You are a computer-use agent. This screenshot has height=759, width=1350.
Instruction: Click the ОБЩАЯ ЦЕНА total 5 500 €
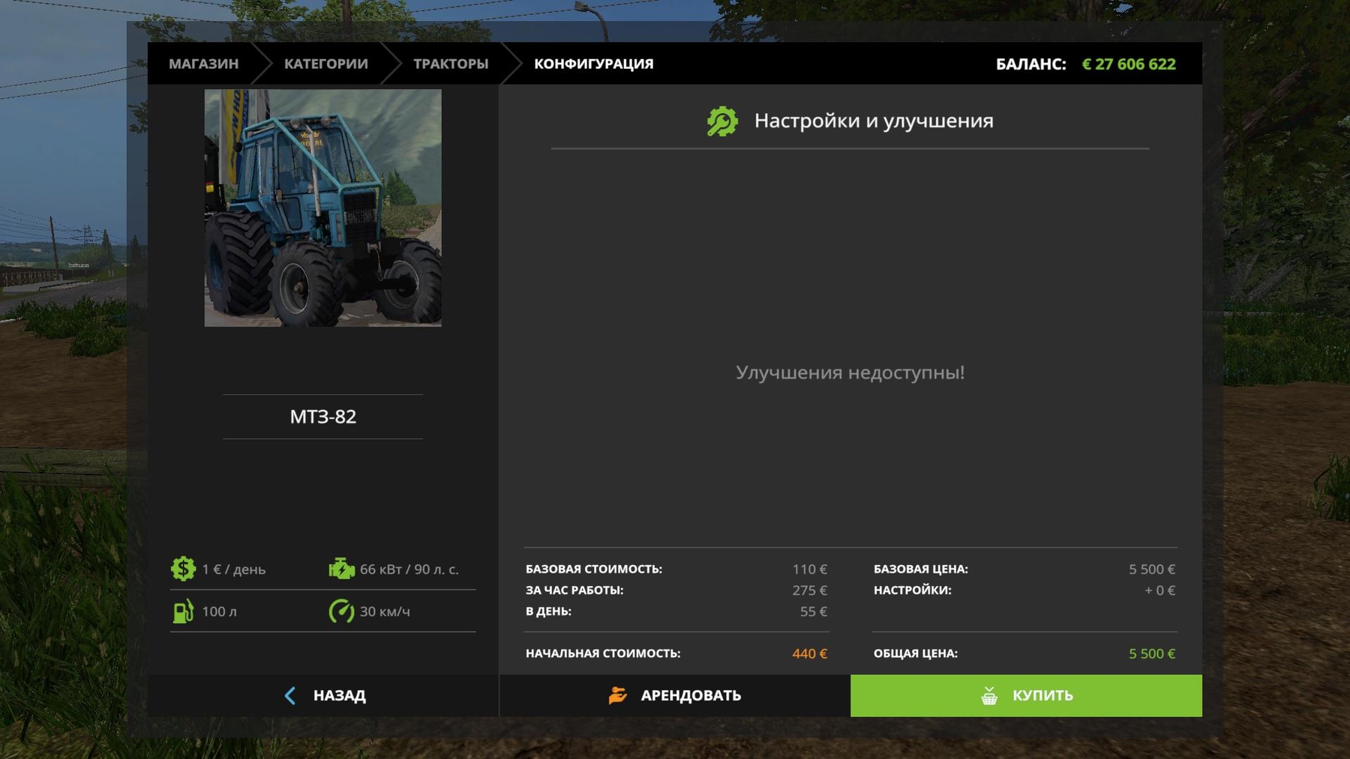[1151, 653]
